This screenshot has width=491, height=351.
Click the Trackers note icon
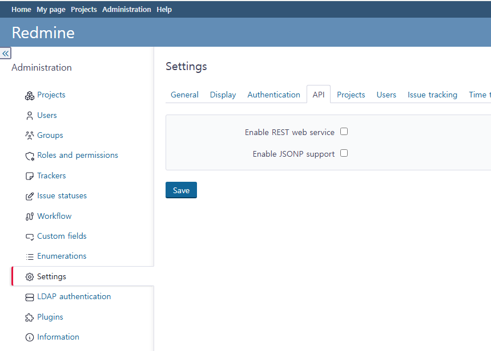pyautogui.click(x=30, y=176)
